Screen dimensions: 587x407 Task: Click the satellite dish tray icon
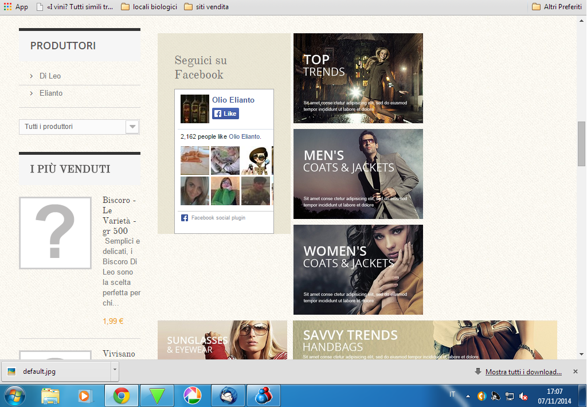(x=496, y=396)
